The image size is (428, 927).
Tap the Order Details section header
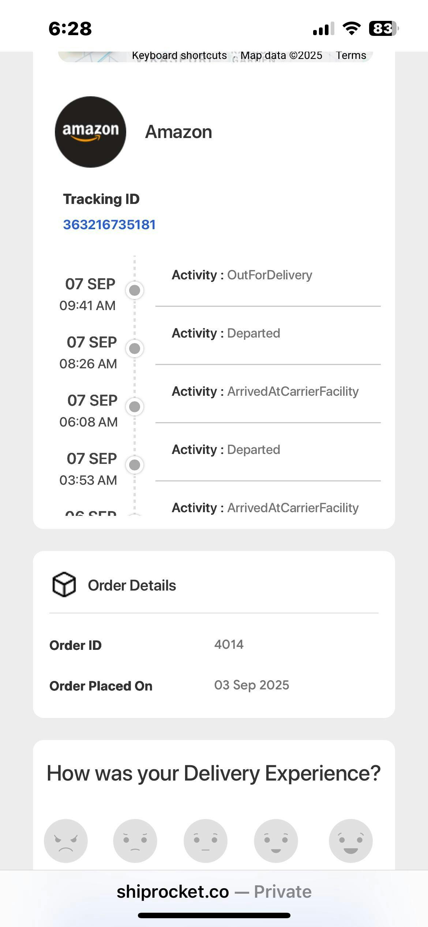click(x=132, y=585)
